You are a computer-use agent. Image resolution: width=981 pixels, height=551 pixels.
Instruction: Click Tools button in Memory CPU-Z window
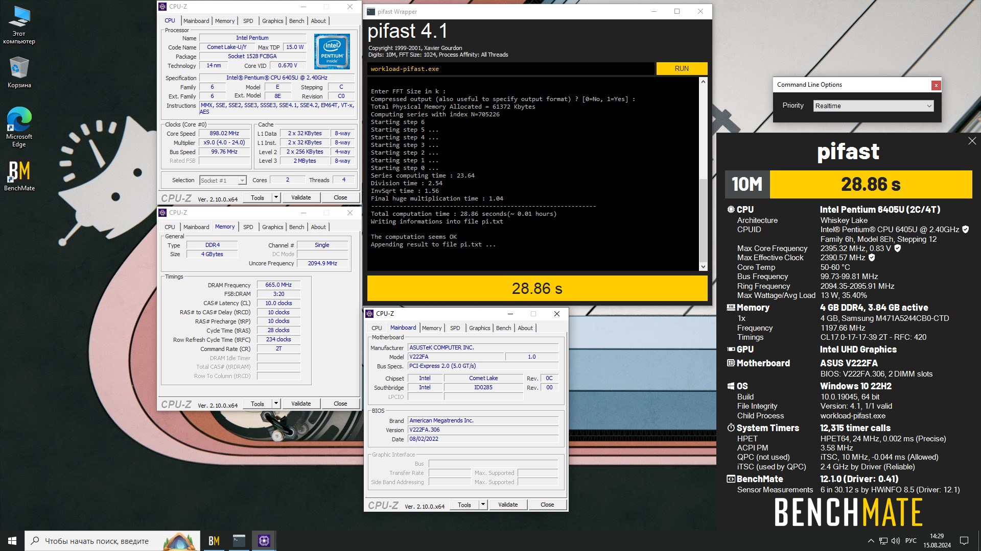tap(258, 404)
